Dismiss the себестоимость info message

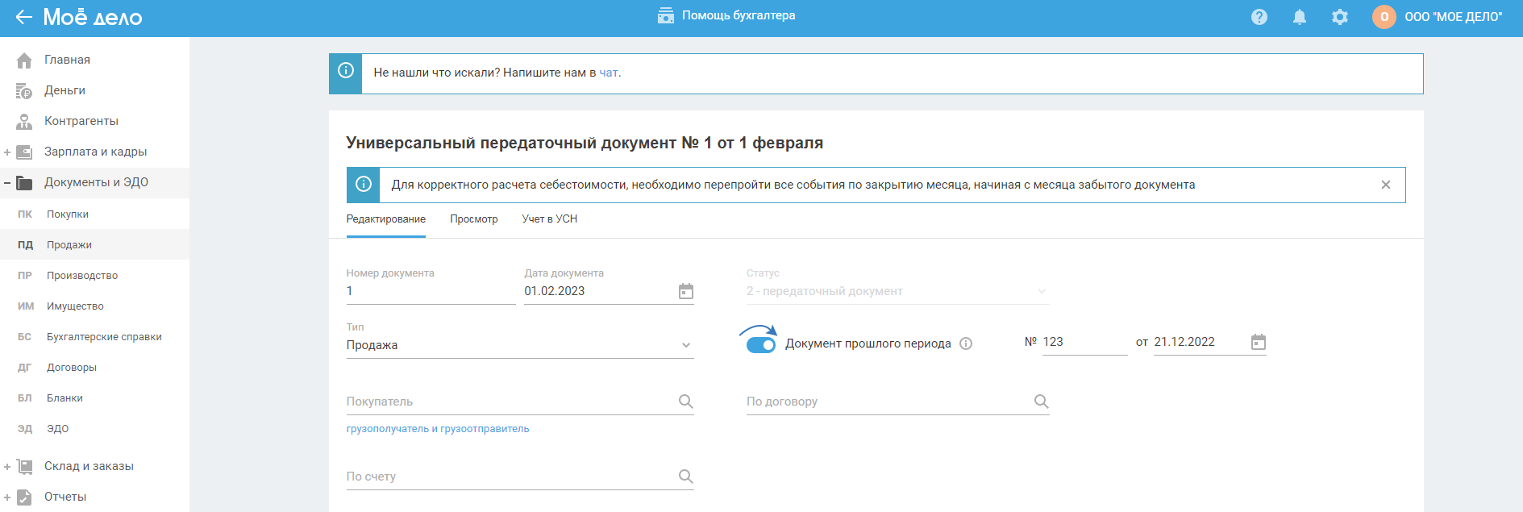pos(1385,185)
